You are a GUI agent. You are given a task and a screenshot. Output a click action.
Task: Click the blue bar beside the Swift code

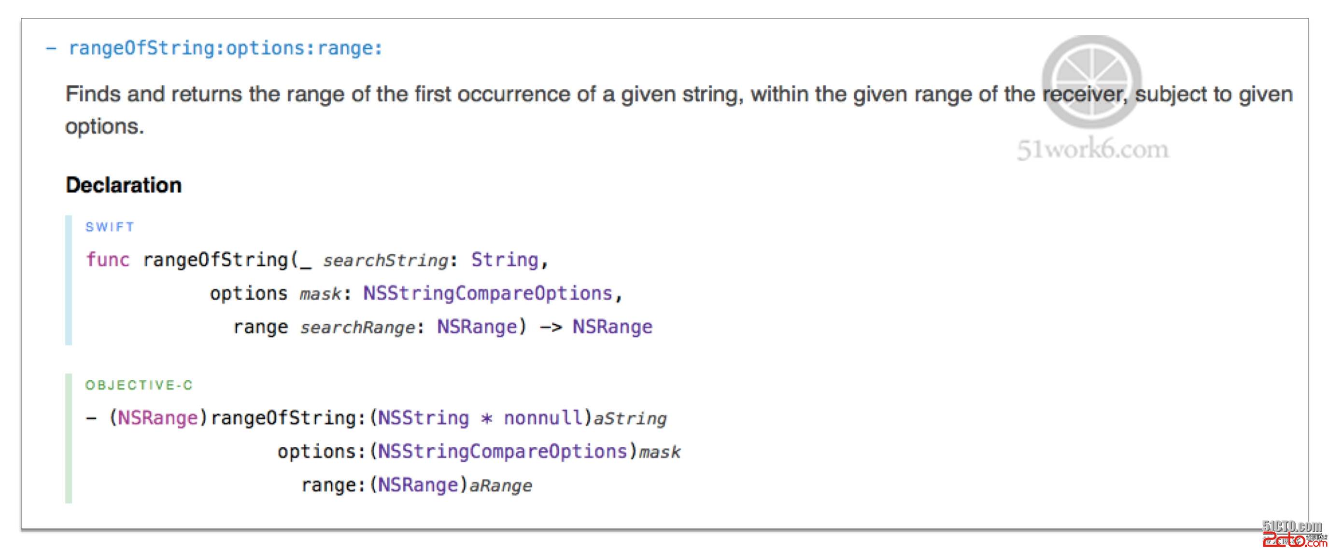coord(69,280)
